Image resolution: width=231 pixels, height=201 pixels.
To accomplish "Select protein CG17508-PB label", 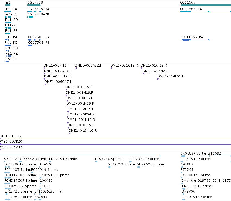I will 39,43.
